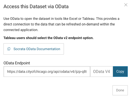131x96 pixels.
Task: Open the OData V4 version dropdown
Action: pyautogui.click(x=102, y=71)
